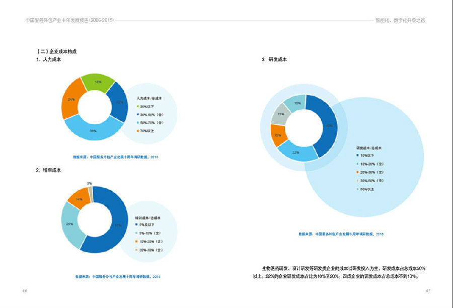Click the header title 中国服务外包产业十年发展报告
Image resolution: width=453 pixels, height=308 pixels.
(69, 20)
